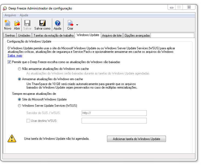Select Não armazenar atualizações em cache
Image resolution: width=203 pixels, height=166 pixels.
point(19,69)
